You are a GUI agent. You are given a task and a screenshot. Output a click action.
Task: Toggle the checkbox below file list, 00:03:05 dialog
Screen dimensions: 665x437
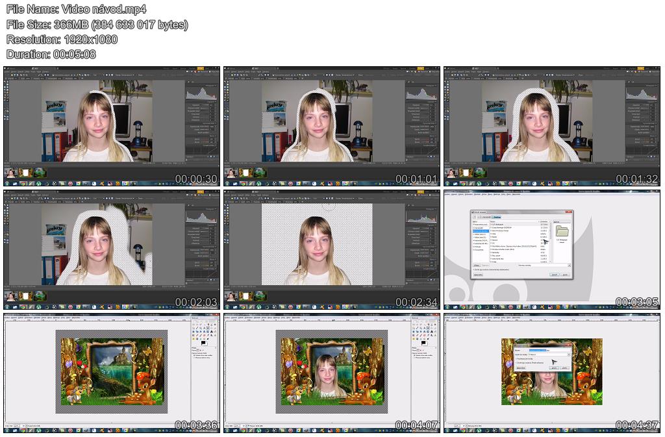coord(473,269)
